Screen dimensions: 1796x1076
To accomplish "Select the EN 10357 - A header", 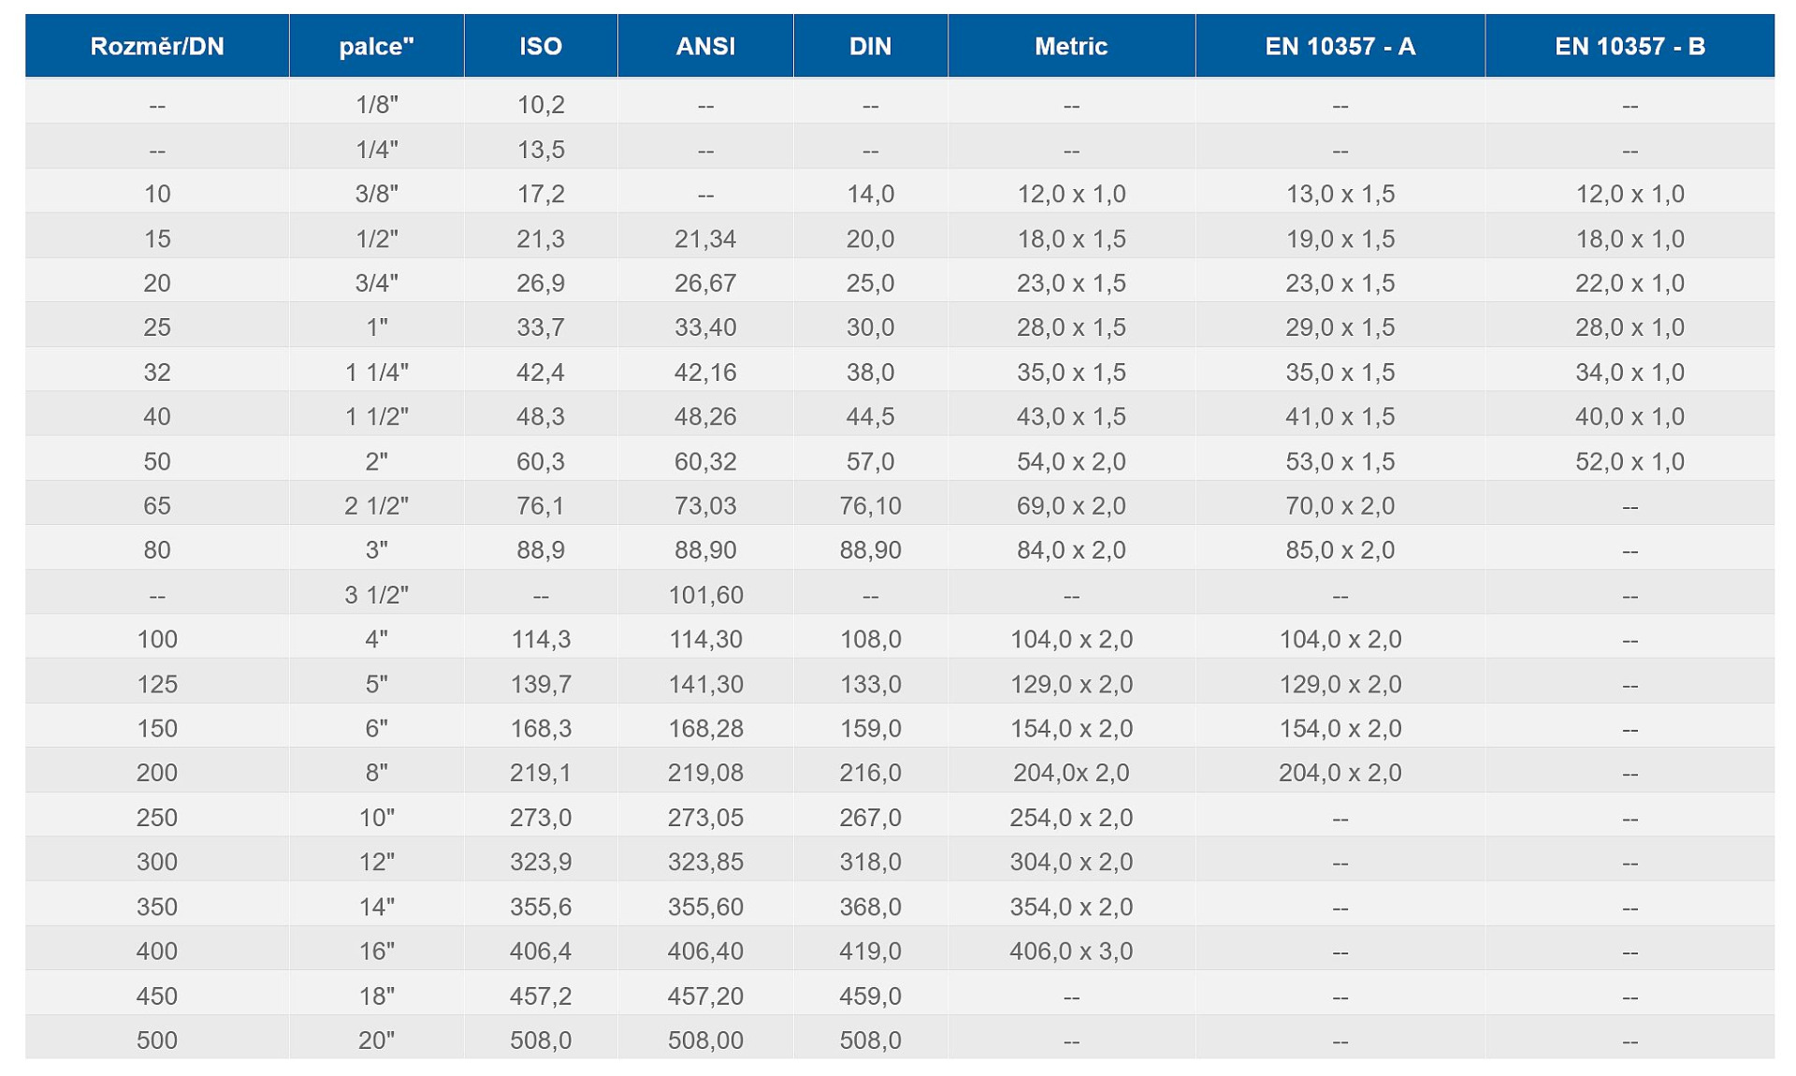I will point(1340,46).
